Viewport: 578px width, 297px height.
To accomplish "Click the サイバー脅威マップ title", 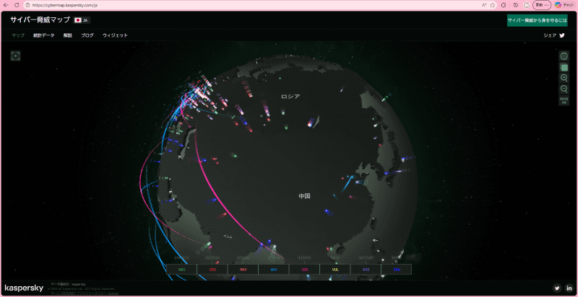I will pos(40,20).
